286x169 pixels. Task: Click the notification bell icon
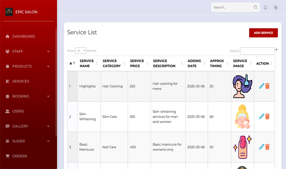click(x=265, y=7)
